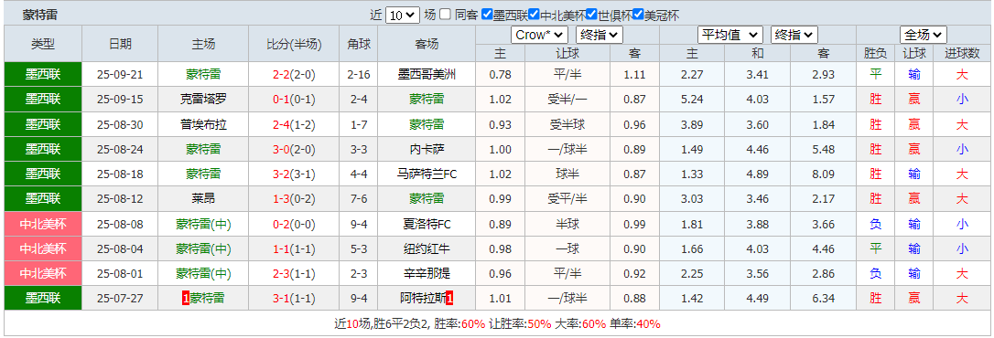Click the 受半/一 handicap cell
The width and height of the screenshot is (994, 338).
tap(567, 100)
